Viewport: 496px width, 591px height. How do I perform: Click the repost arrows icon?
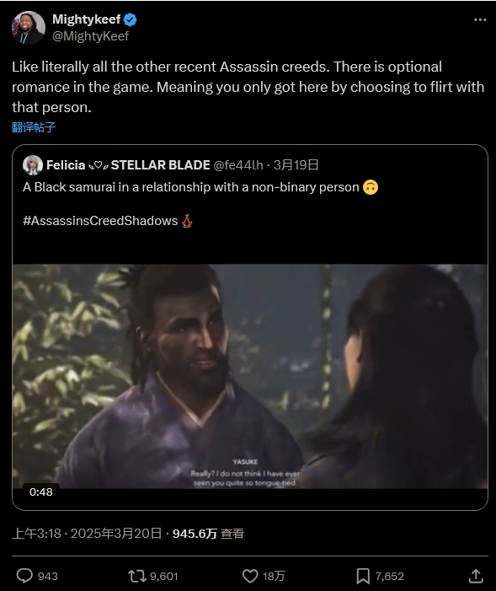[136, 576]
